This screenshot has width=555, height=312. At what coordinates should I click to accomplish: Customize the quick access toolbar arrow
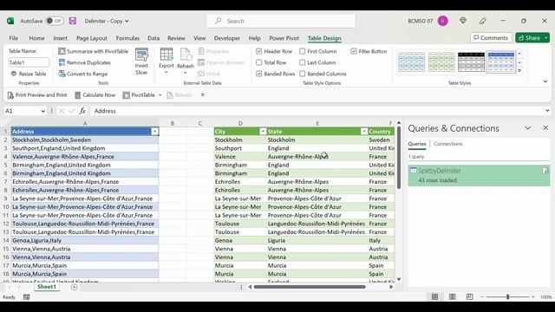[x=202, y=94]
